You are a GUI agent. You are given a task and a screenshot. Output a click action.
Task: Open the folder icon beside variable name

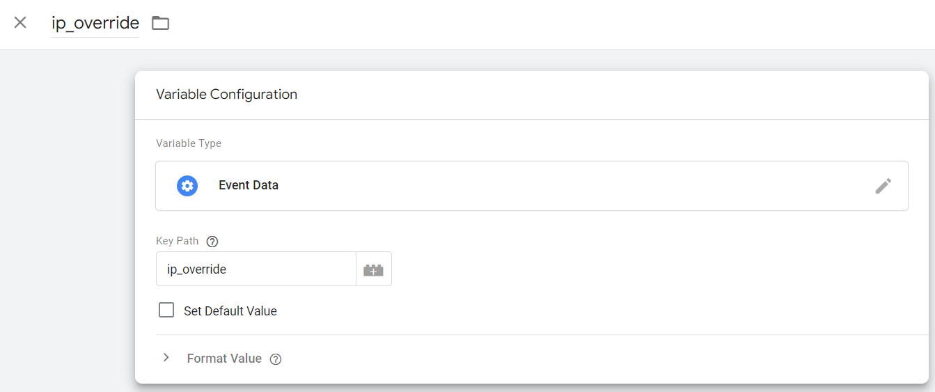(161, 23)
